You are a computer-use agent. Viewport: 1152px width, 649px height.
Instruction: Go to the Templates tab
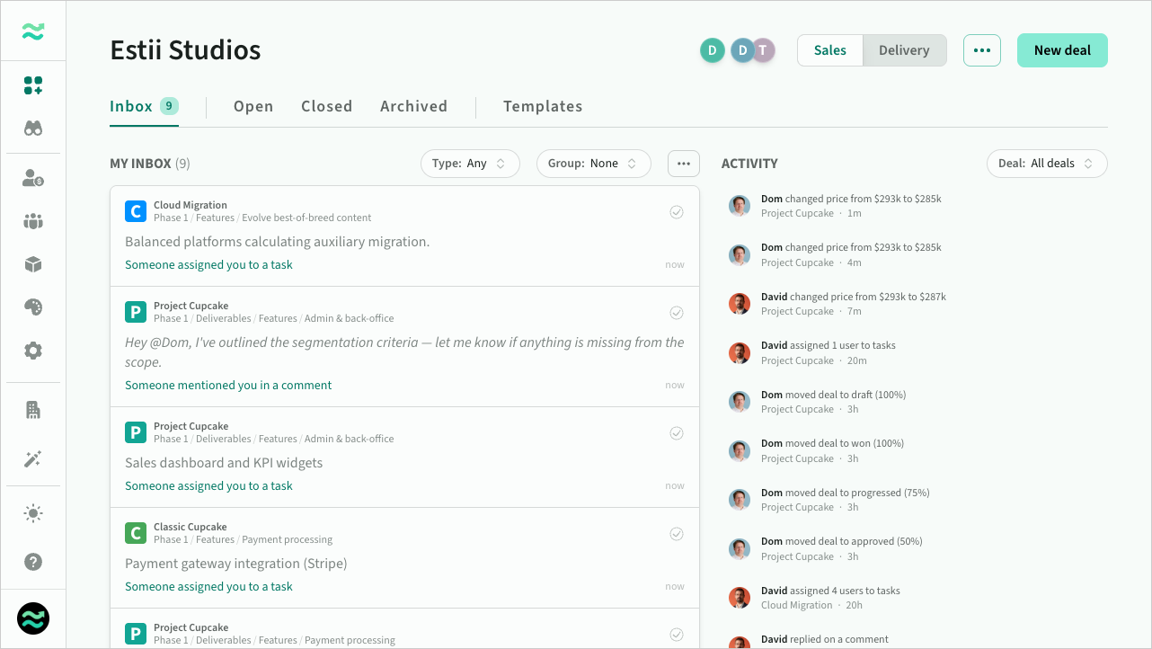click(543, 106)
